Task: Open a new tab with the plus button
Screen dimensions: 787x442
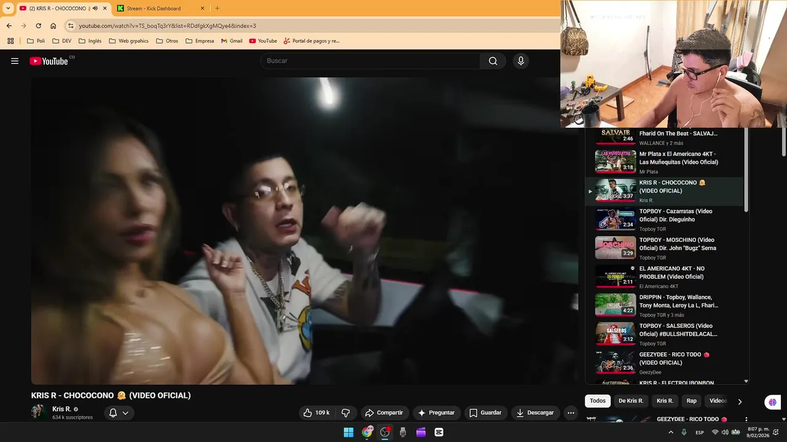Action: pyautogui.click(x=217, y=8)
